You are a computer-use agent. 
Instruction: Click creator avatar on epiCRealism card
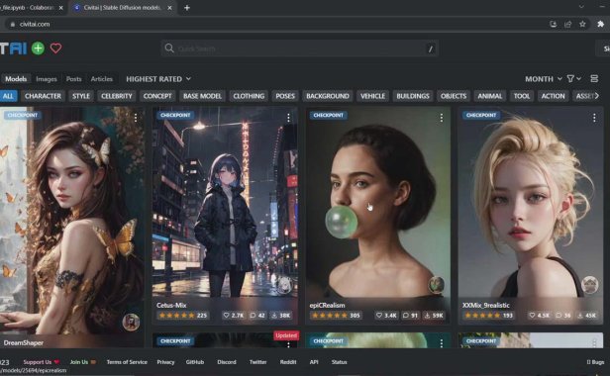(x=437, y=285)
